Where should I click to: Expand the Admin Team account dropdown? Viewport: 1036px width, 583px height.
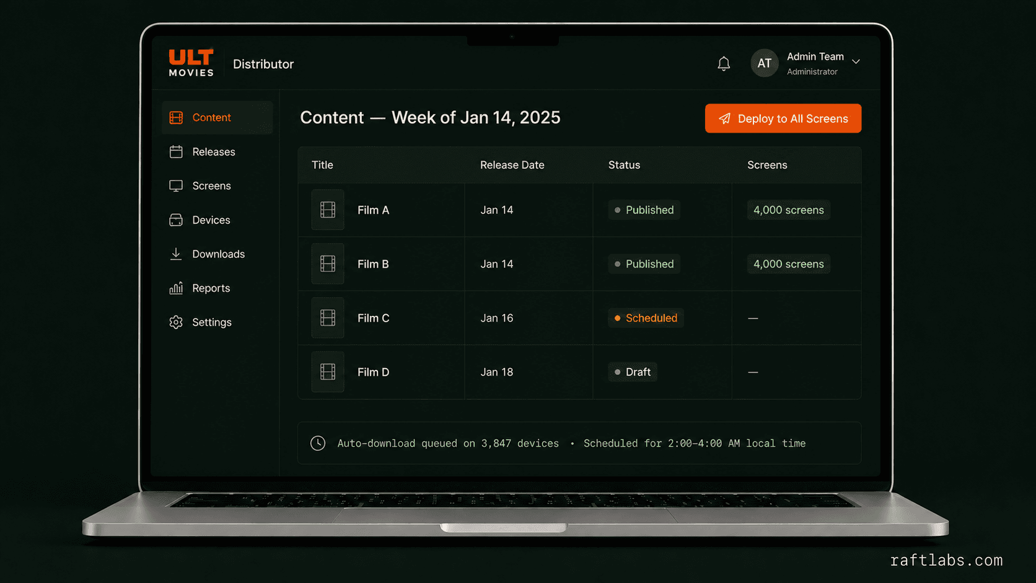click(x=856, y=62)
